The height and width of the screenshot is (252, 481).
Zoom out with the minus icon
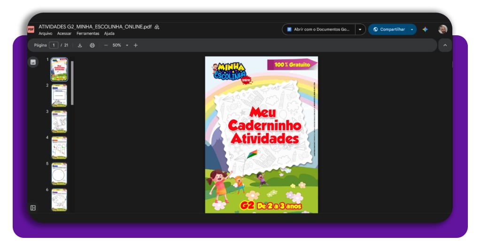[x=106, y=45]
